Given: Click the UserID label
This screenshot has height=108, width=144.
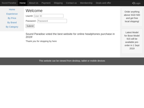Looking at the screenshot, I should [x=29, y=16].
